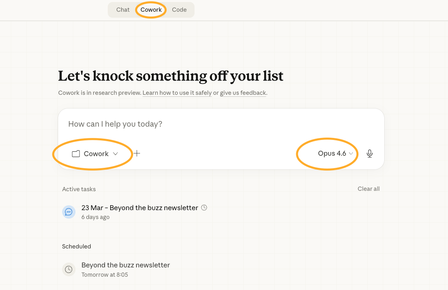Image resolution: width=448 pixels, height=290 pixels.
Task: Click the plus icon to add attachments
Action: (137, 153)
